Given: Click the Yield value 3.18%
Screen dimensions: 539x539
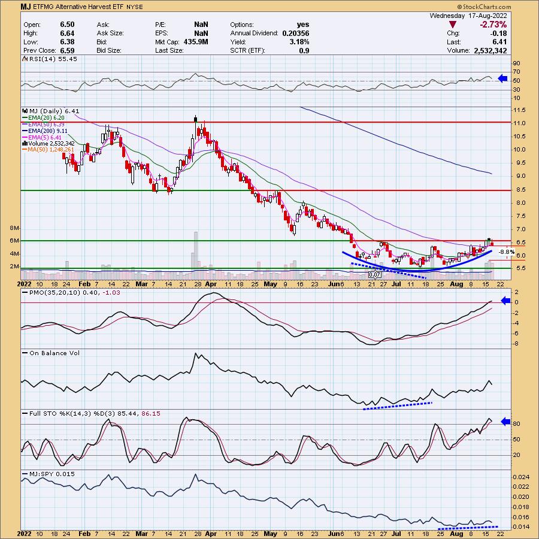Looking at the screenshot, I should click(299, 41).
